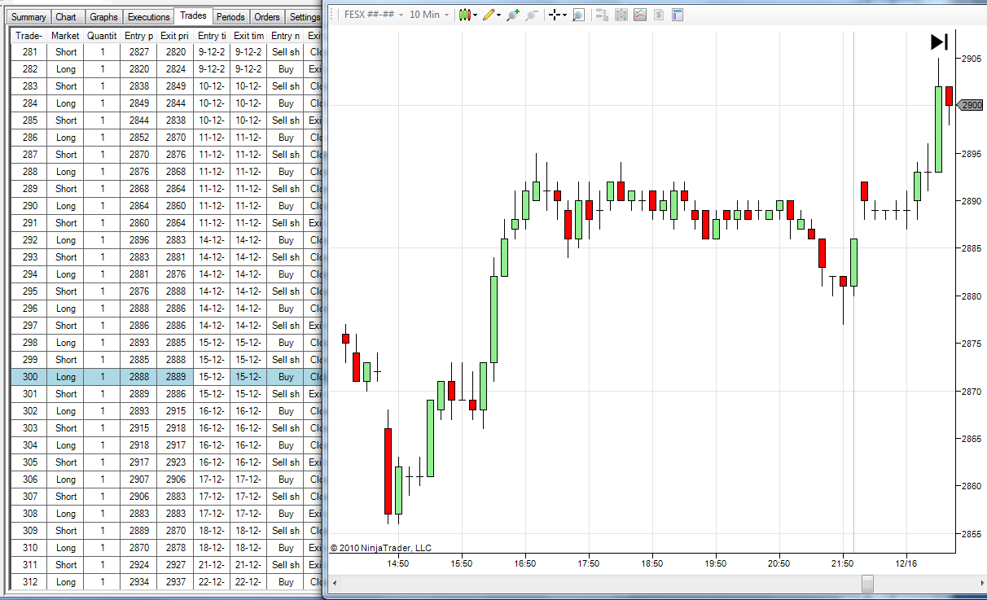The width and height of the screenshot is (987, 600).
Task: Click exit price 2906 in trade 306
Action: pos(175,480)
